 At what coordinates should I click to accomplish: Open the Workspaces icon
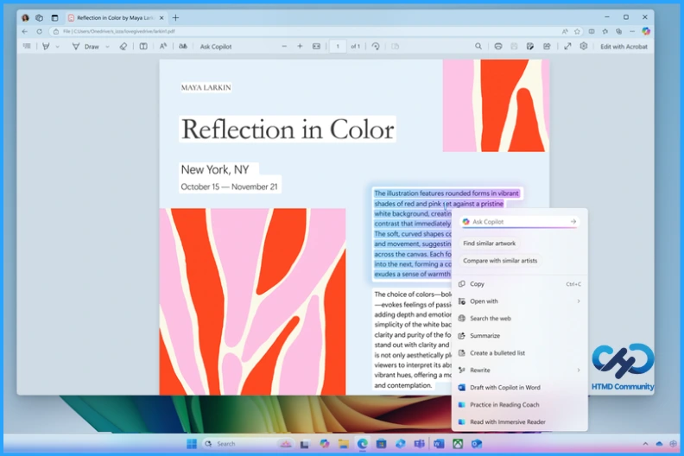click(x=39, y=18)
